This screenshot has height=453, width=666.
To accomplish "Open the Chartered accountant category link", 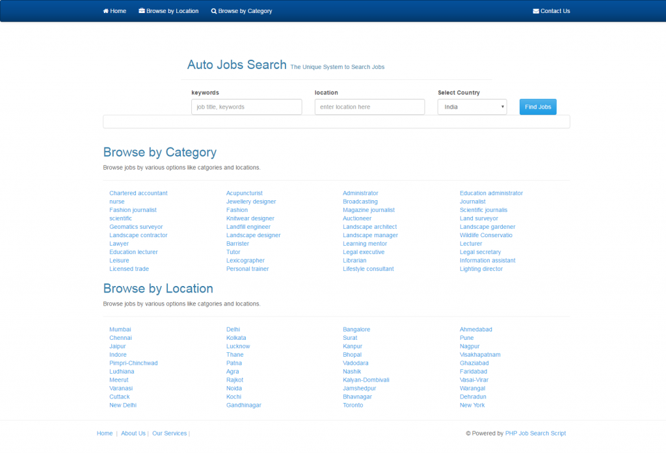I will (139, 193).
